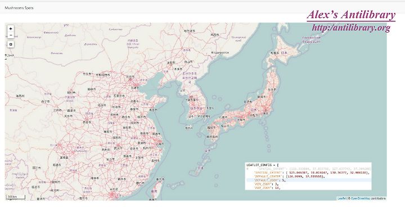Select the 'DEFAULT_CENTER' code line
405x207 pixels.
(289, 177)
